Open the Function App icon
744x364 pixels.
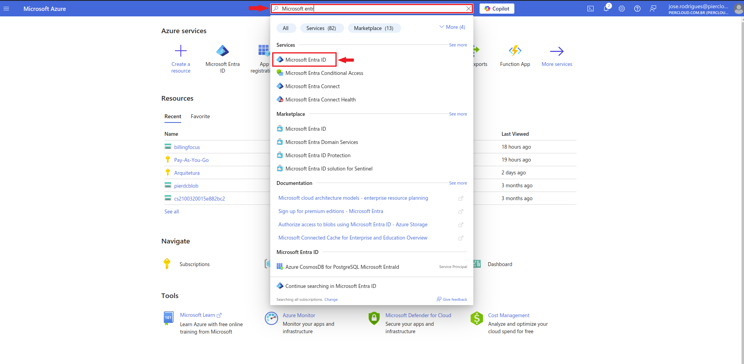point(515,51)
